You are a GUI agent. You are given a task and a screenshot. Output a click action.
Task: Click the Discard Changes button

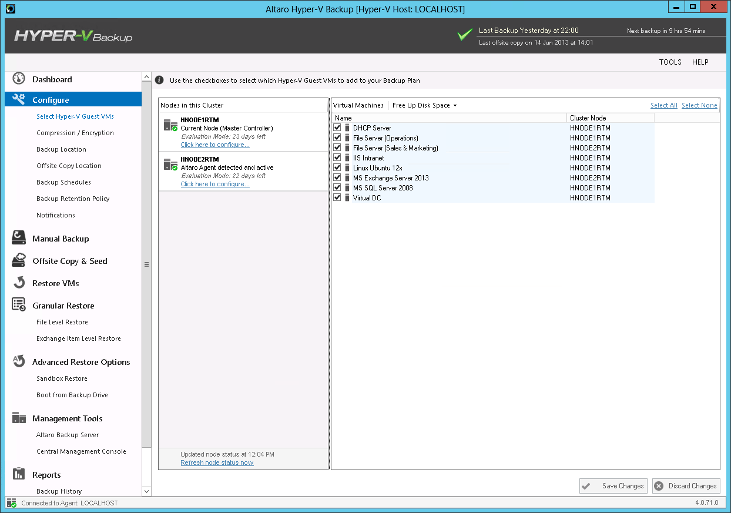click(686, 486)
